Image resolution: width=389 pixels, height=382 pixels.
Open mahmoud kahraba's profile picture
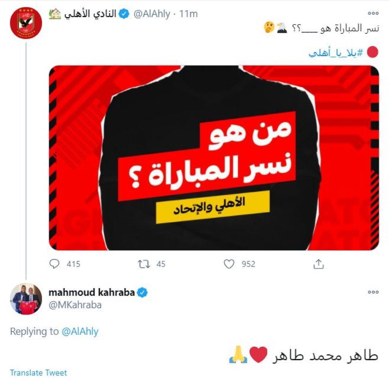[26, 299]
